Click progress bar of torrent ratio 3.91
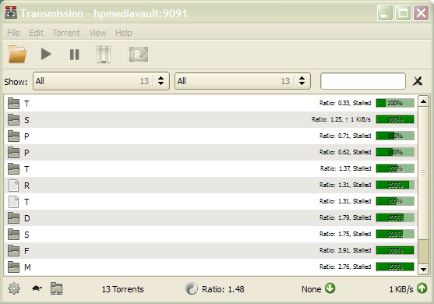 point(395,250)
